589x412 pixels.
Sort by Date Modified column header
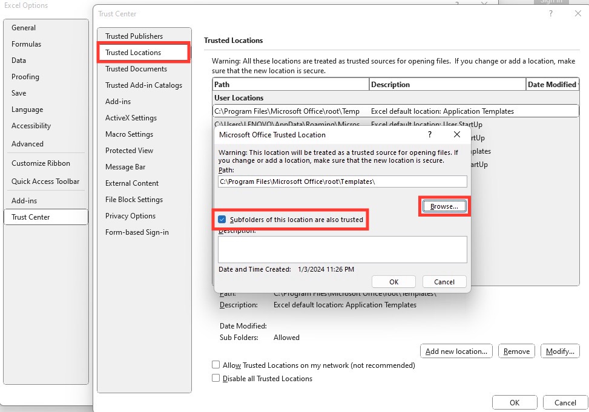click(x=552, y=85)
